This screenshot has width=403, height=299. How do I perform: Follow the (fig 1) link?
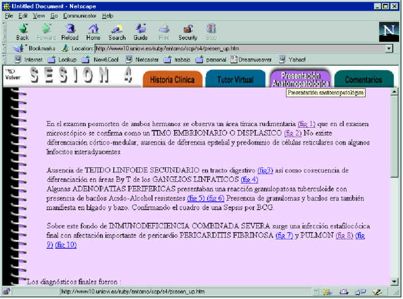pyautogui.click(x=306, y=123)
